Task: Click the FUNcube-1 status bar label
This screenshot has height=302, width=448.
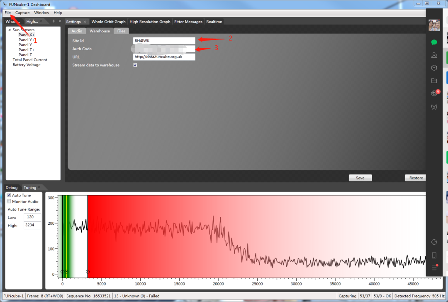Action: (13, 296)
